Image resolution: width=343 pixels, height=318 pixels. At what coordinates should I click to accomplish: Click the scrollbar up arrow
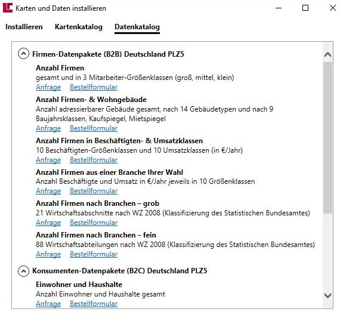point(327,55)
